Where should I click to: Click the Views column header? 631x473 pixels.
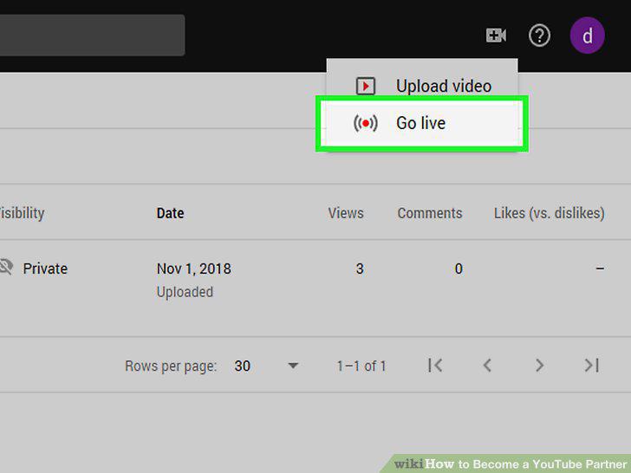pyautogui.click(x=346, y=213)
